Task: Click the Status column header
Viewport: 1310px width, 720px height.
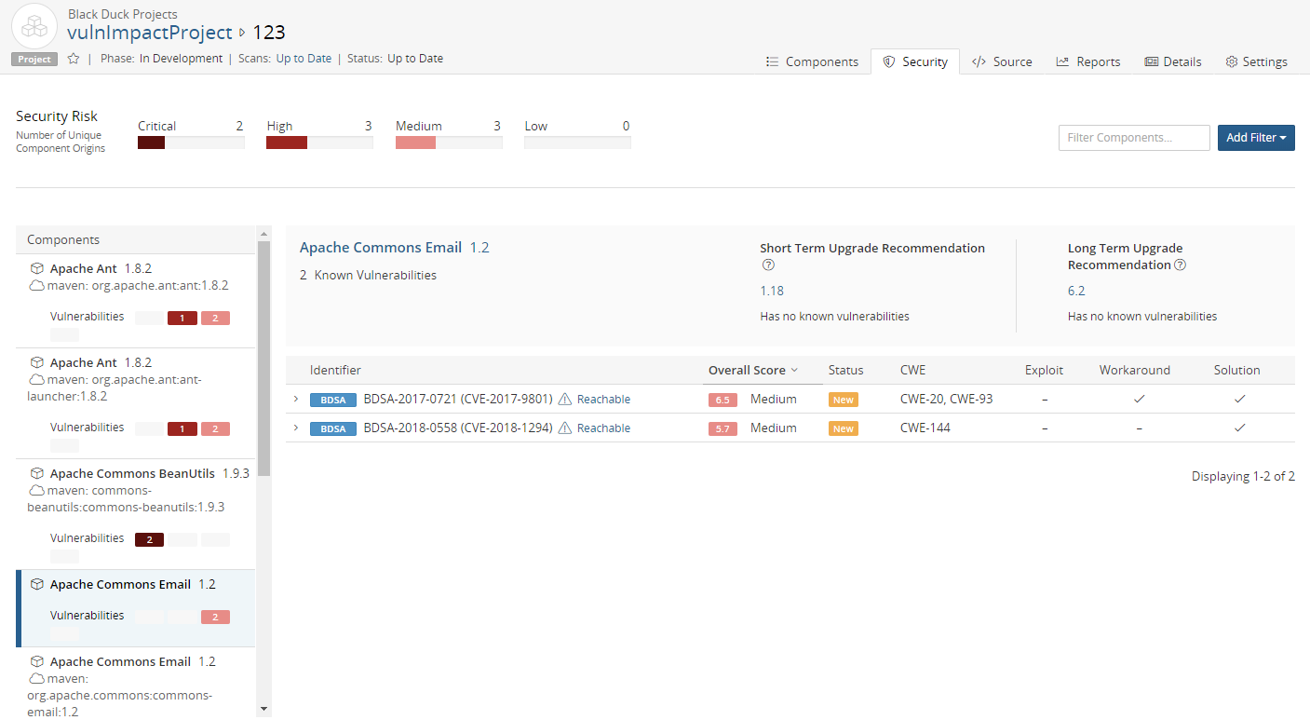Action: tap(845, 371)
